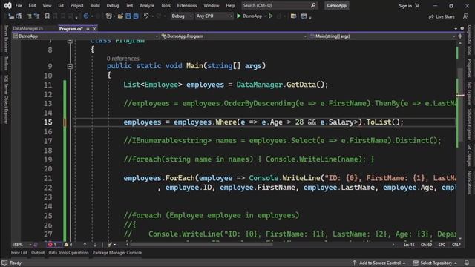Image resolution: width=475 pixels, height=267 pixels.
Task: Open the Any CPU platform dropdown
Action: [x=214, y=16]
